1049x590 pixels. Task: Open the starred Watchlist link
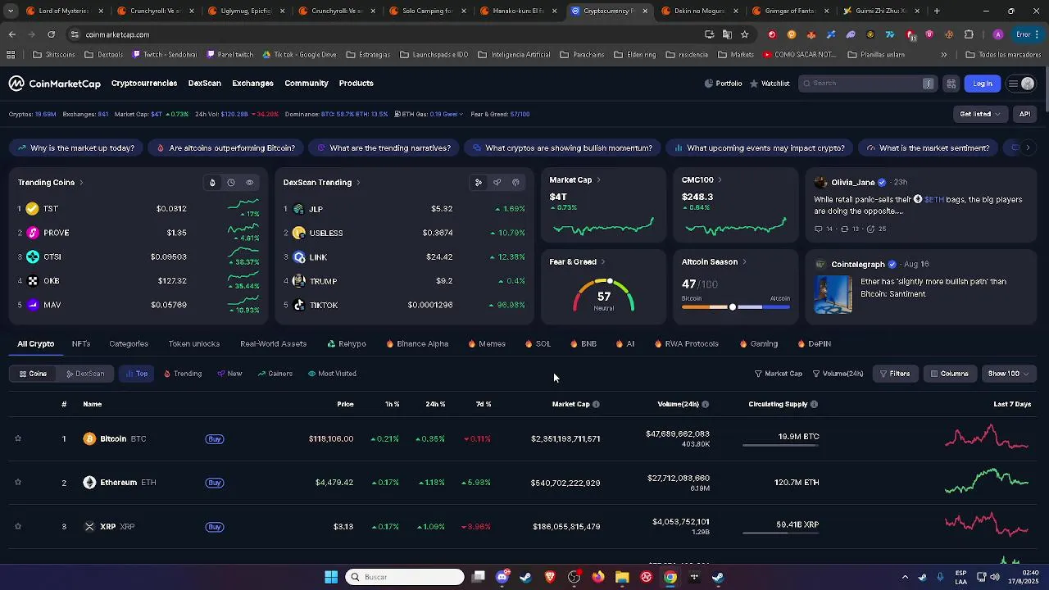click(770, 84)
